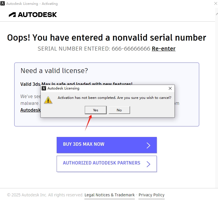Screen dimensions: 218x202
Task: Choose No in the cancel dialog
Action: 119,110
